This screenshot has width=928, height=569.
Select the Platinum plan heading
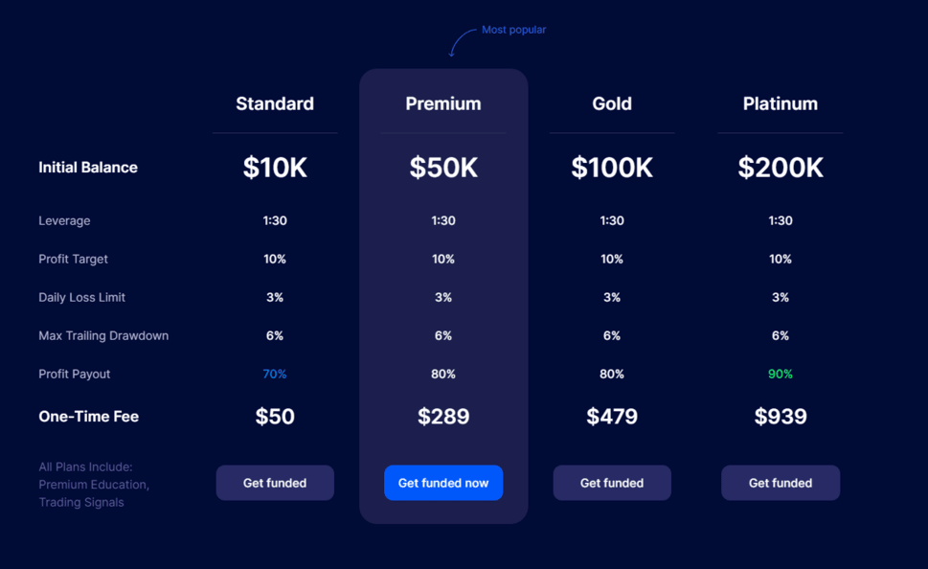tap(781, 103)
